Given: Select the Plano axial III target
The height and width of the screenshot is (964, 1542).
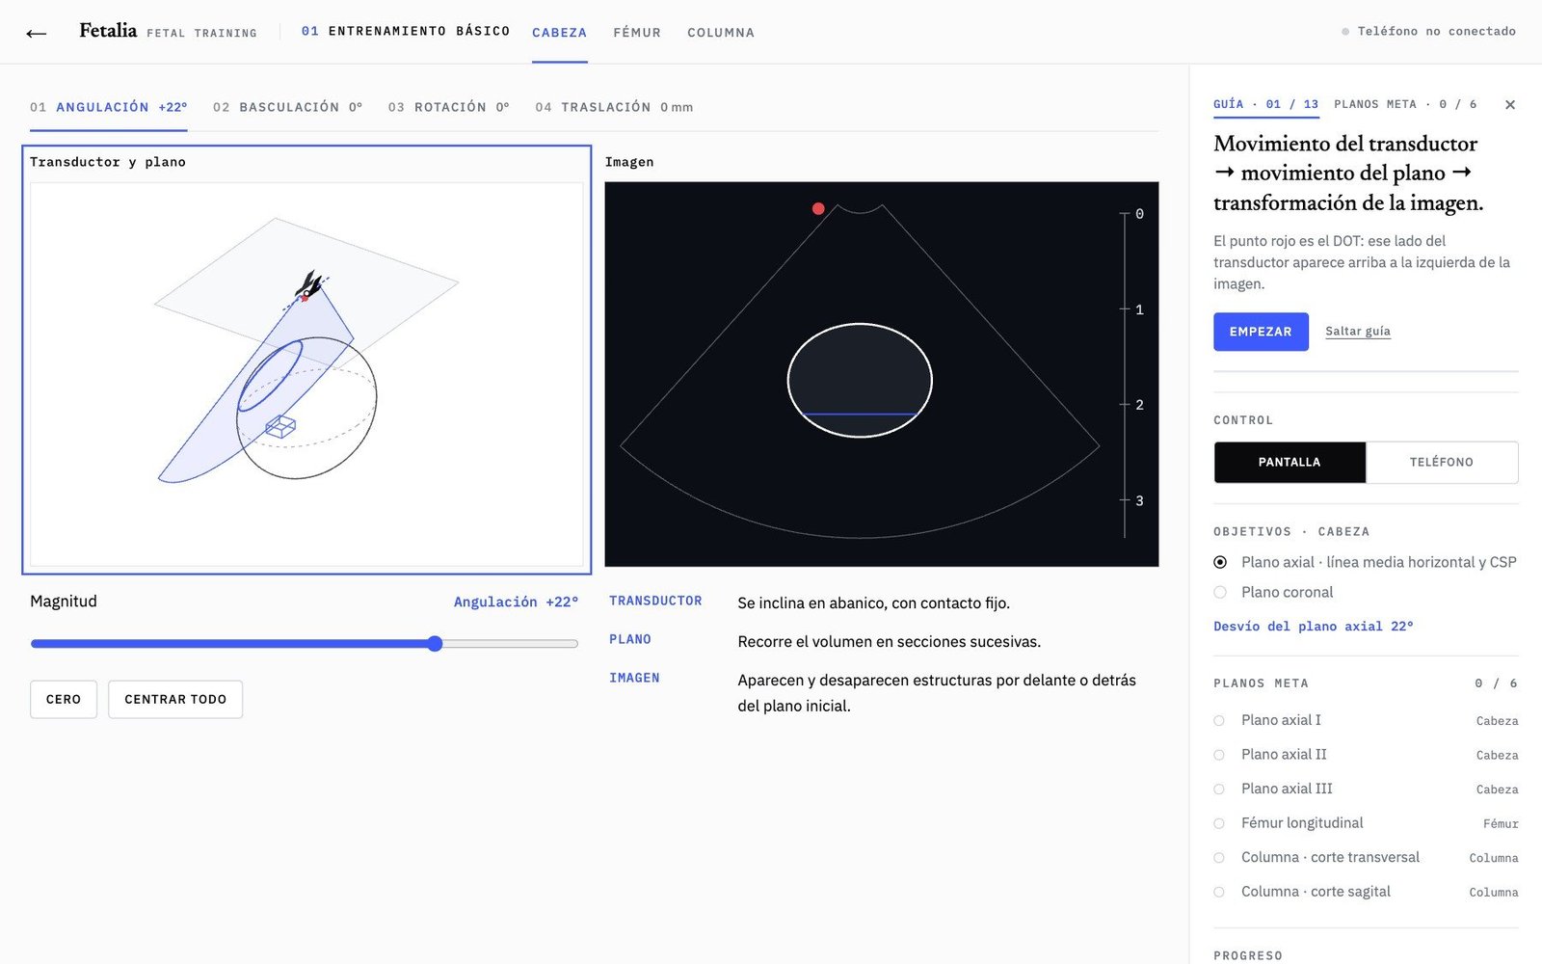Looking at the screenshot, I should [x=1366, y=789].
